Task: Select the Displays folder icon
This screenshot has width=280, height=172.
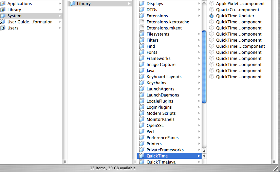Action: click(x=142, y=3)
